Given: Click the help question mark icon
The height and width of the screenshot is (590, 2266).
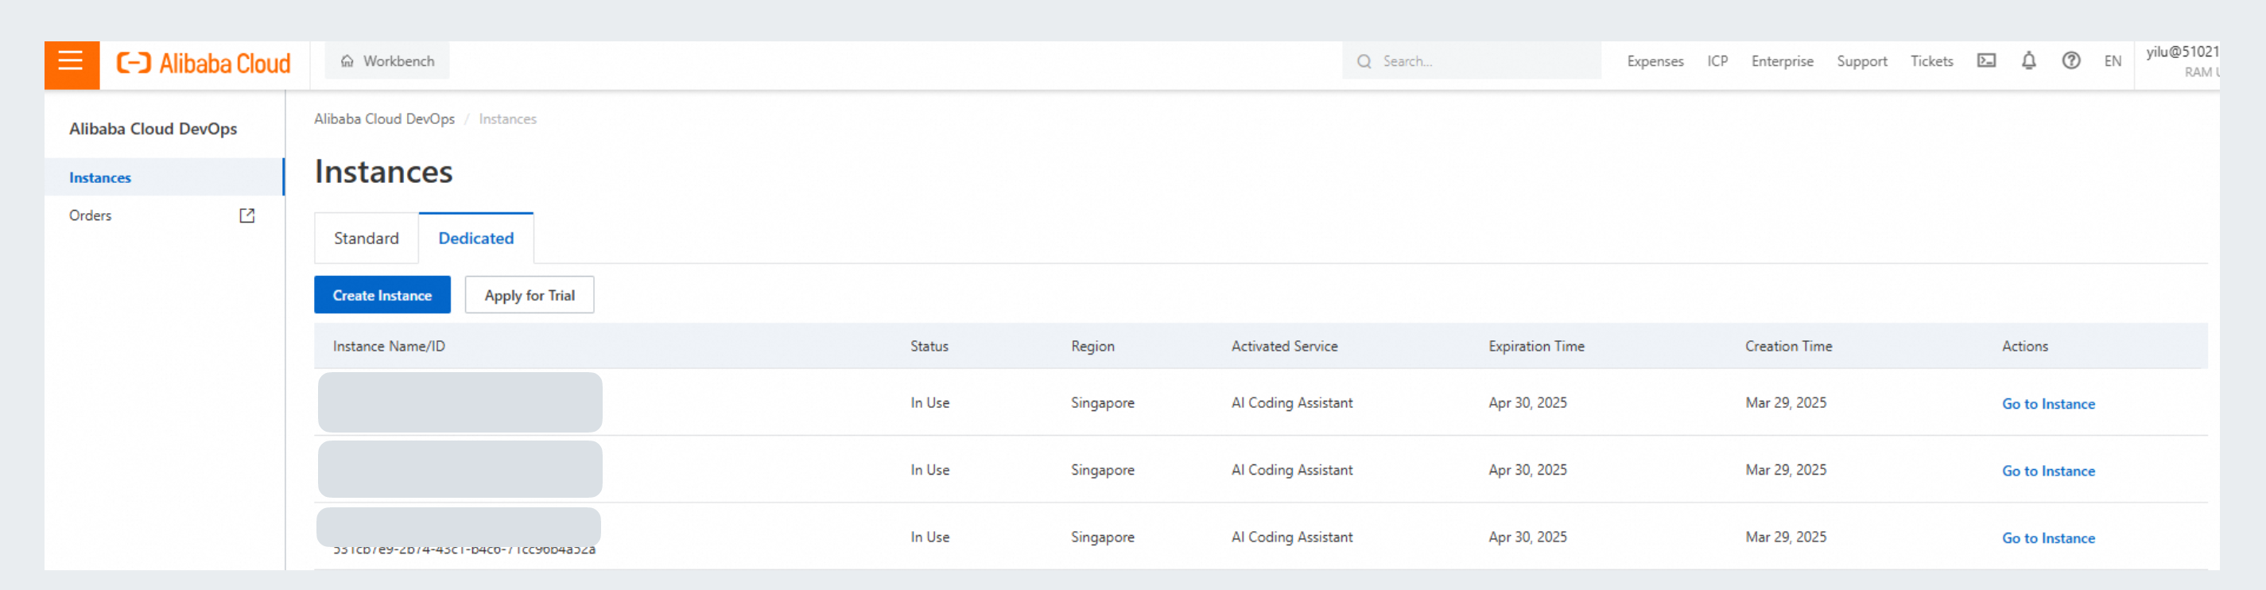Looking at the screenshot, I should point(2070,60).
